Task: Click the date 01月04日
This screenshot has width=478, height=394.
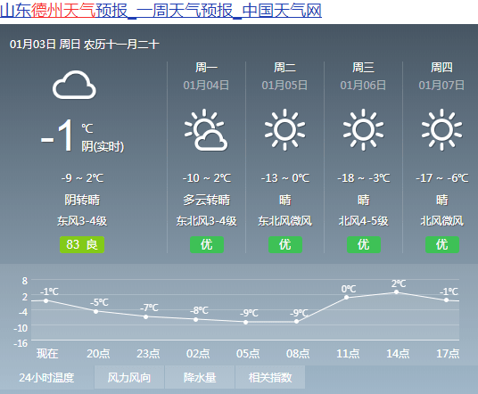Action: coord(206,85)
